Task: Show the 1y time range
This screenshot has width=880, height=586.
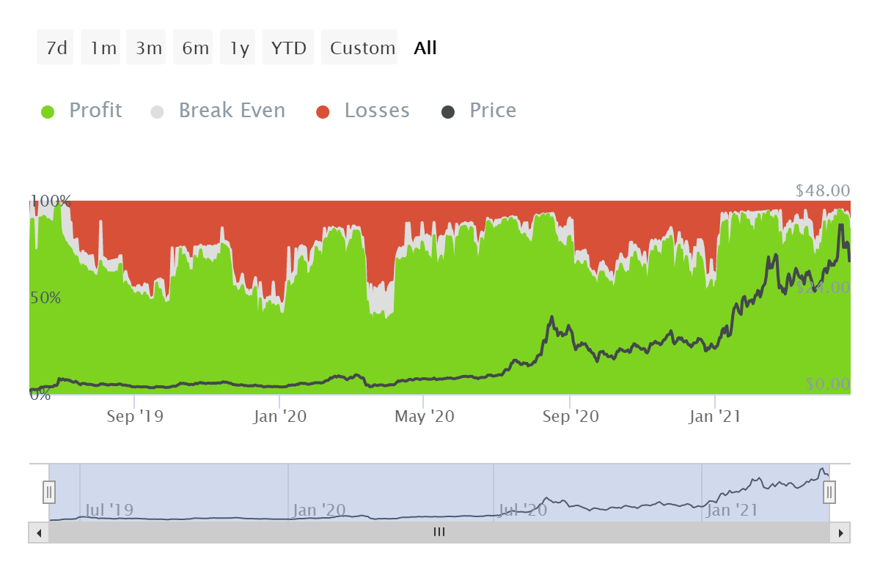Action: [x=239, y=48]
